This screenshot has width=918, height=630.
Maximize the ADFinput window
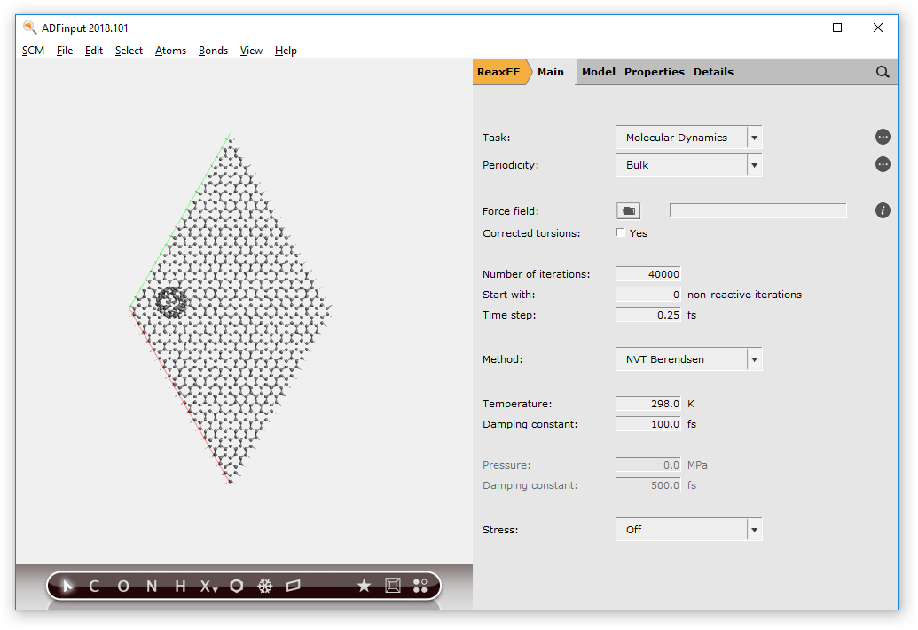(837, 28)
